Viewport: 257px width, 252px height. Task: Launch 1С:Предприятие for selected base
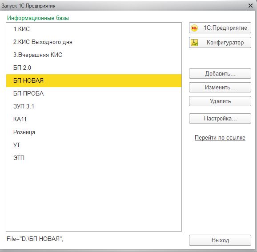point(220,28)
